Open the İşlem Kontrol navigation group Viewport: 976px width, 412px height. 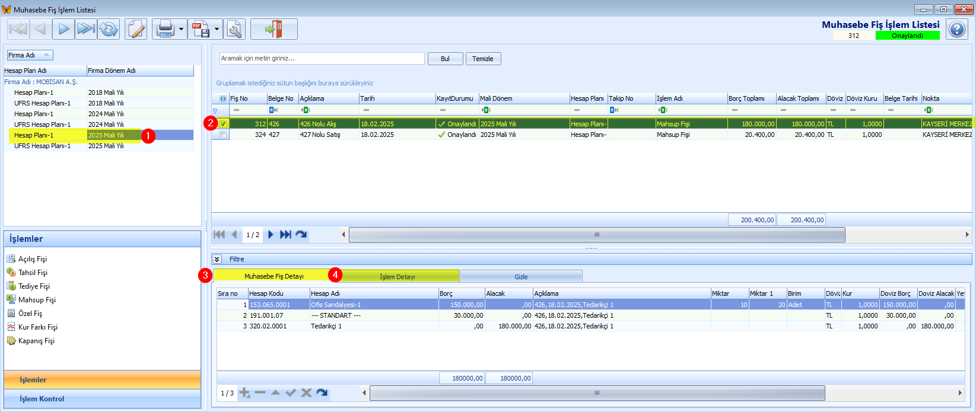(x=102, y=399)
